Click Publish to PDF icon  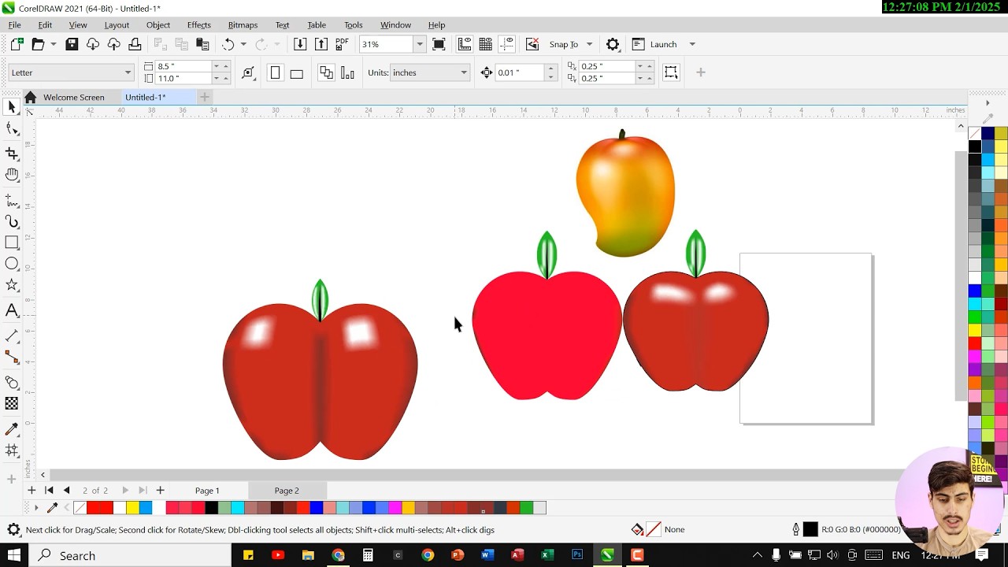(342, 44)
